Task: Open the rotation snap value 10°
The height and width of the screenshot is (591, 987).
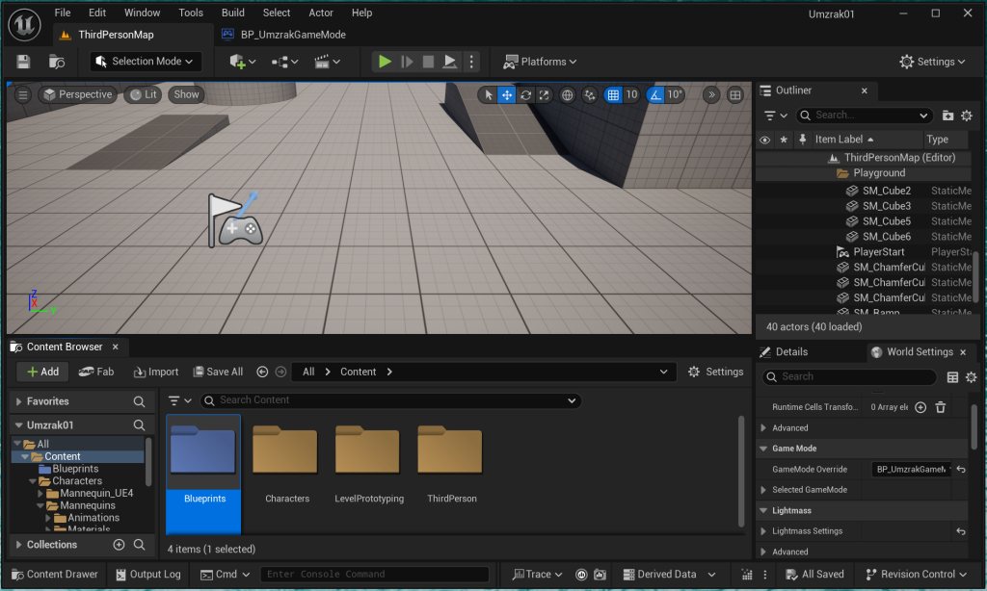Action: point(675,94)
